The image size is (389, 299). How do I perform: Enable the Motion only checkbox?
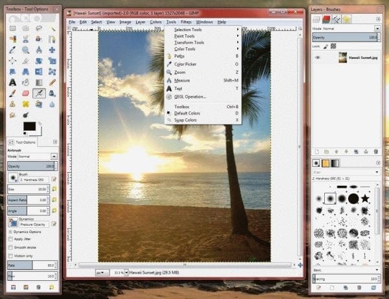click(10, 256)
